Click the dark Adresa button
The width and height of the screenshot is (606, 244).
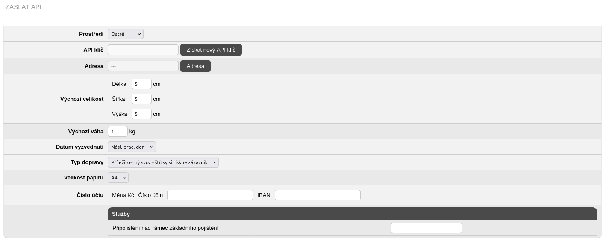[x=195, y=66]
